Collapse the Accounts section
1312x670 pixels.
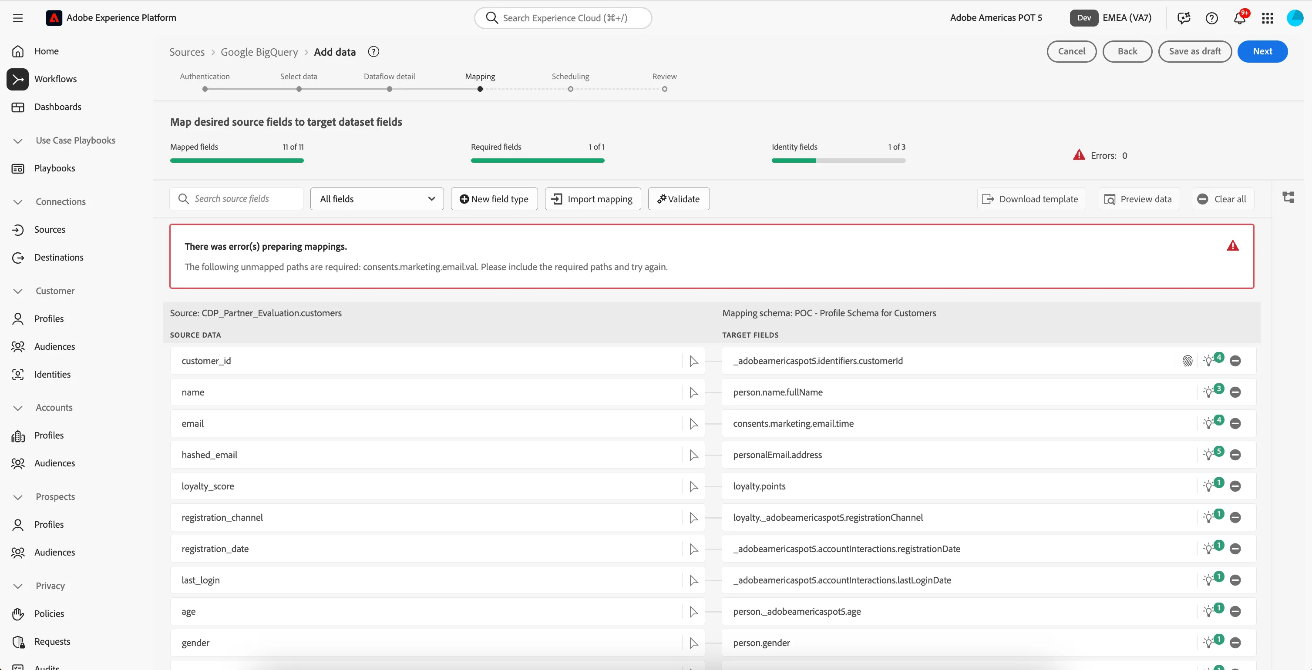(18, 408)
